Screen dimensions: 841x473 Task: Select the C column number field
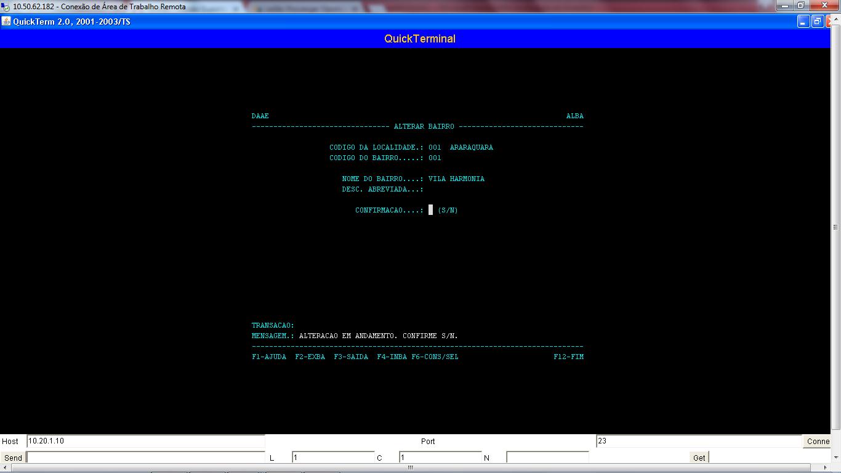440,458
